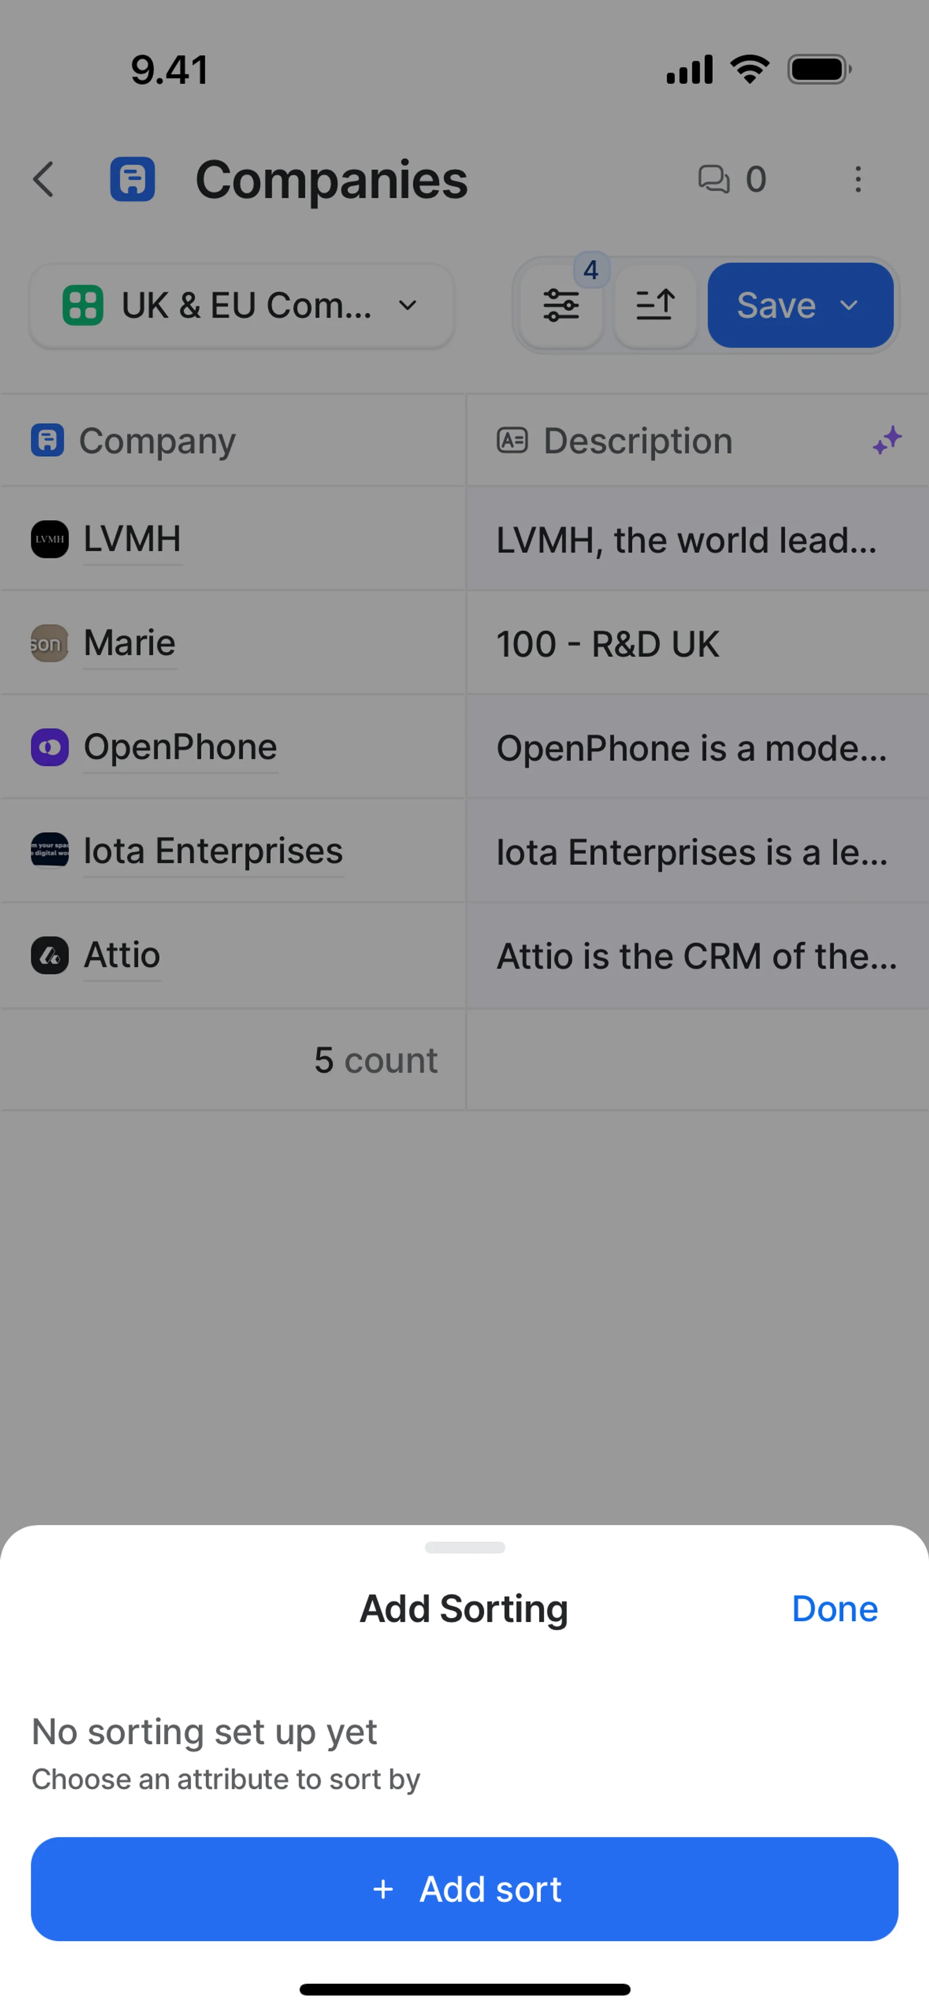Tap Done in Add Sorting sheet

tap(834, 1609)
